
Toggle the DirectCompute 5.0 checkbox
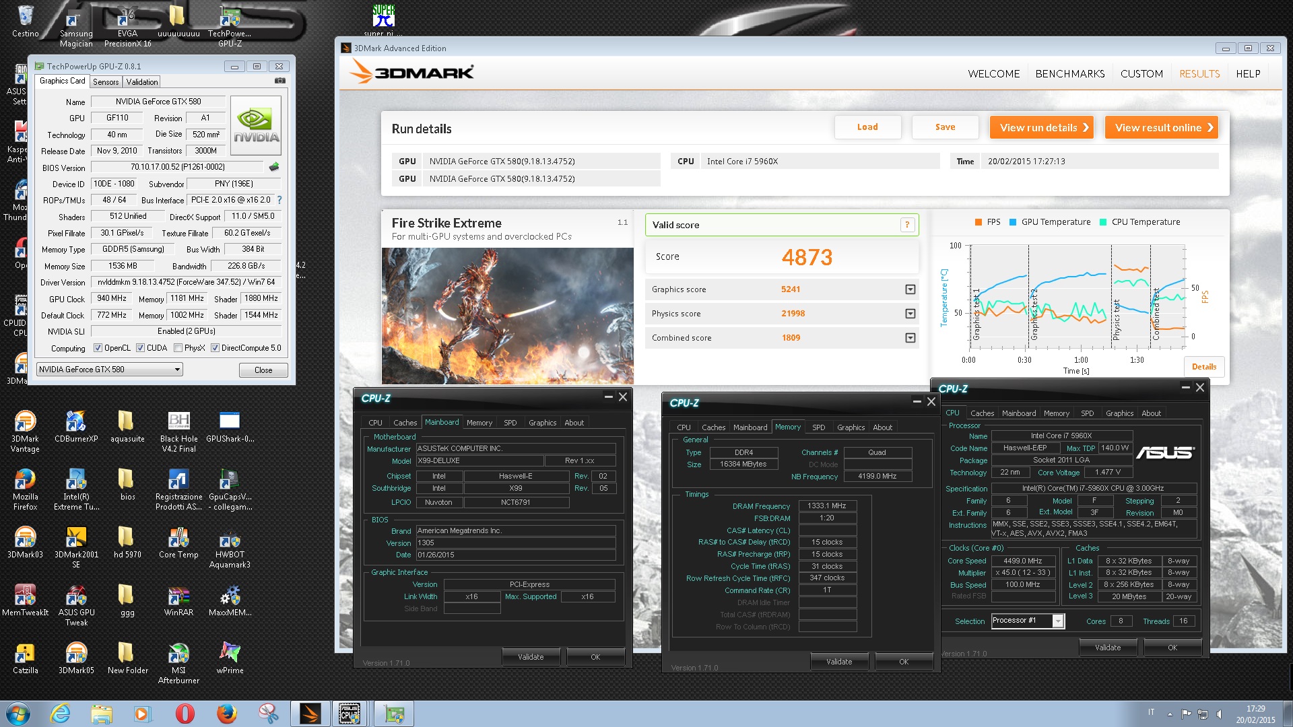215,348
